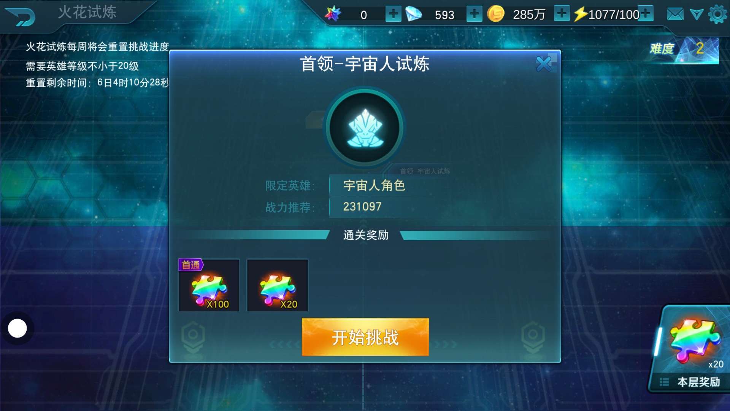Tap the rainbow star currency icon
The width and height of the screenshot is (730, 411).
pos(333,14)
